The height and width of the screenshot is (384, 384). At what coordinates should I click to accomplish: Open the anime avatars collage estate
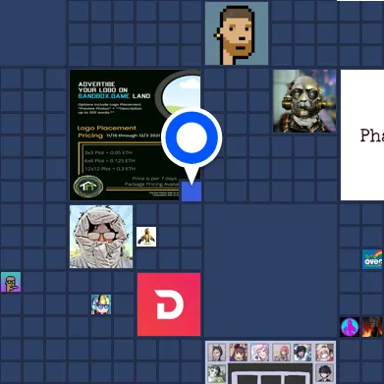pyautogui.click(x=271, y=362)
